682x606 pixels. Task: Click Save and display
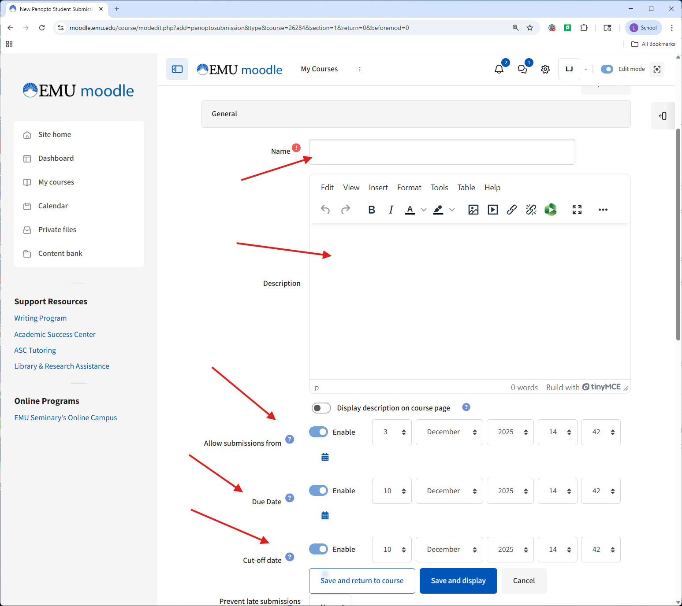[x=458, y=580]
